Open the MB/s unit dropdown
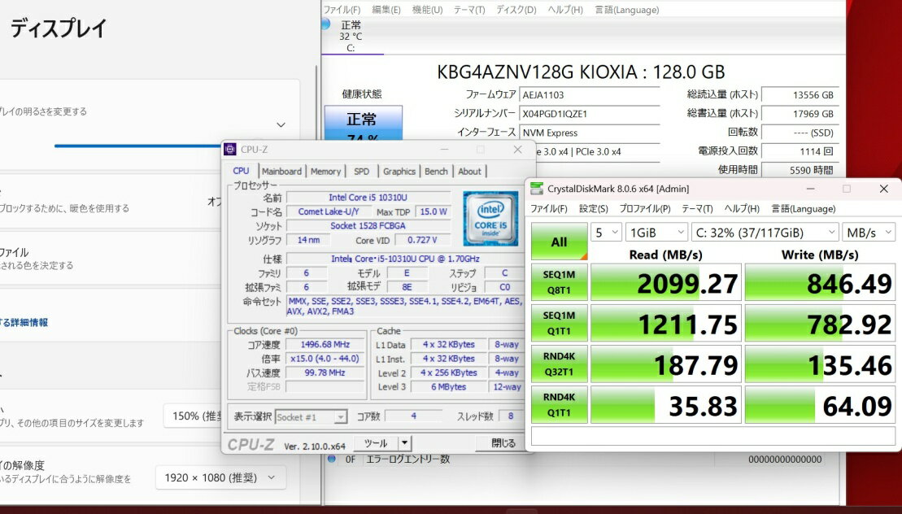Image resolution: width=902 pixels, height=514 pixels. pos(868,233)
